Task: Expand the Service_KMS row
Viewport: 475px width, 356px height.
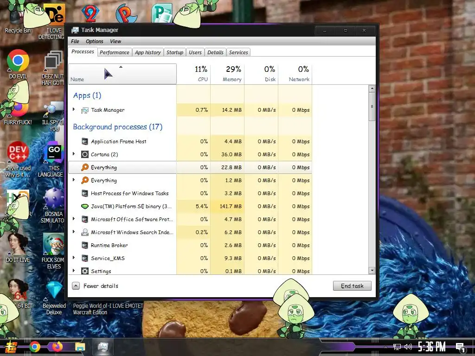Action: [x=74, y=258]
